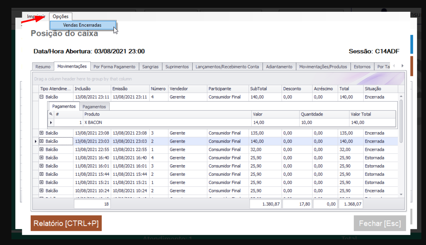Click summary discount 17,80
This screenshot has width=426, height=245.
pos(297,204)
